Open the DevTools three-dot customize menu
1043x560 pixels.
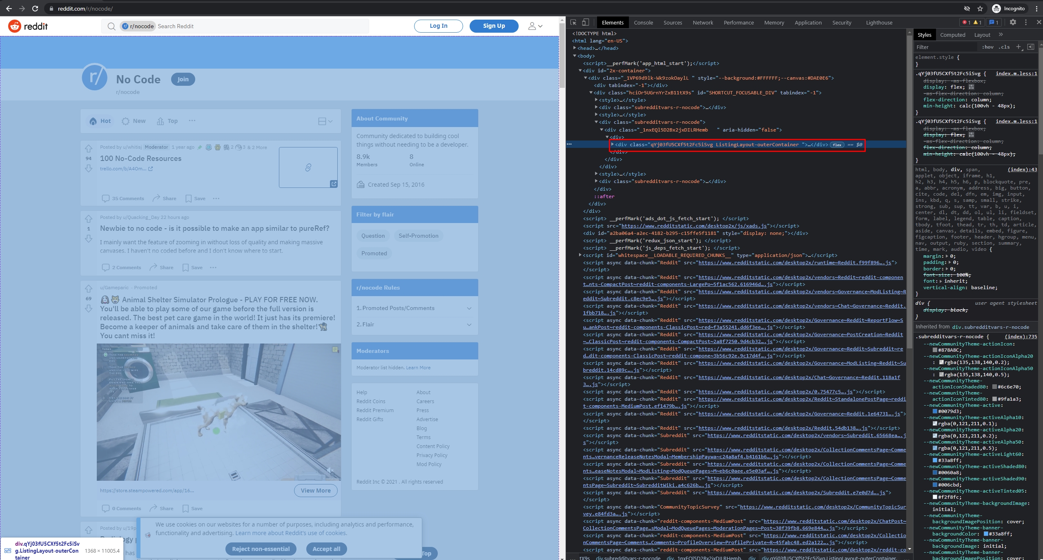[x=1026, y=22]
